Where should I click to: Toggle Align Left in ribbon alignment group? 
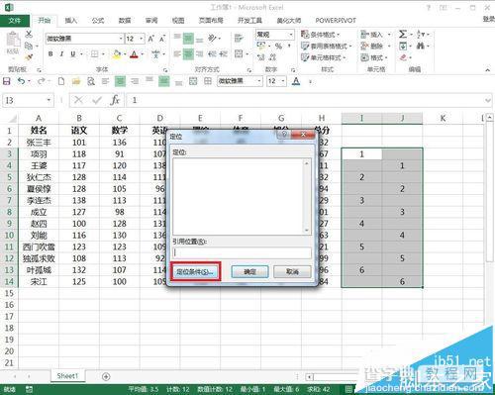tap(177, 53)
